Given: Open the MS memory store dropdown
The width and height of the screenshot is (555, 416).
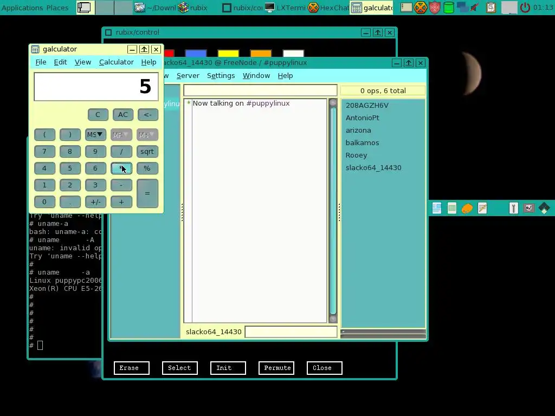Looking at the screenshot, I should click(x=95, y=135).
